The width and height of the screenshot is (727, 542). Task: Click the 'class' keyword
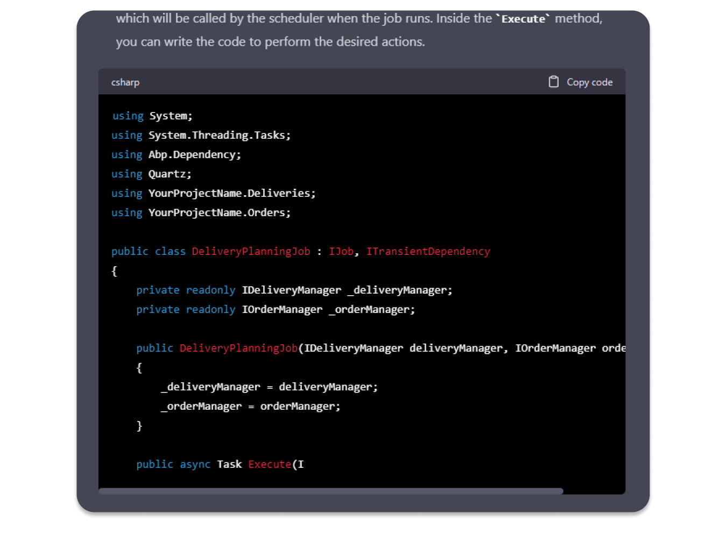click(170, 252)
